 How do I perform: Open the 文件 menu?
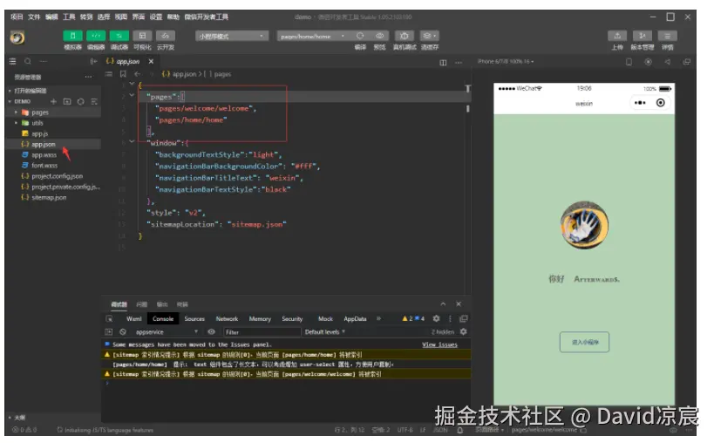[x=34, y=17]
